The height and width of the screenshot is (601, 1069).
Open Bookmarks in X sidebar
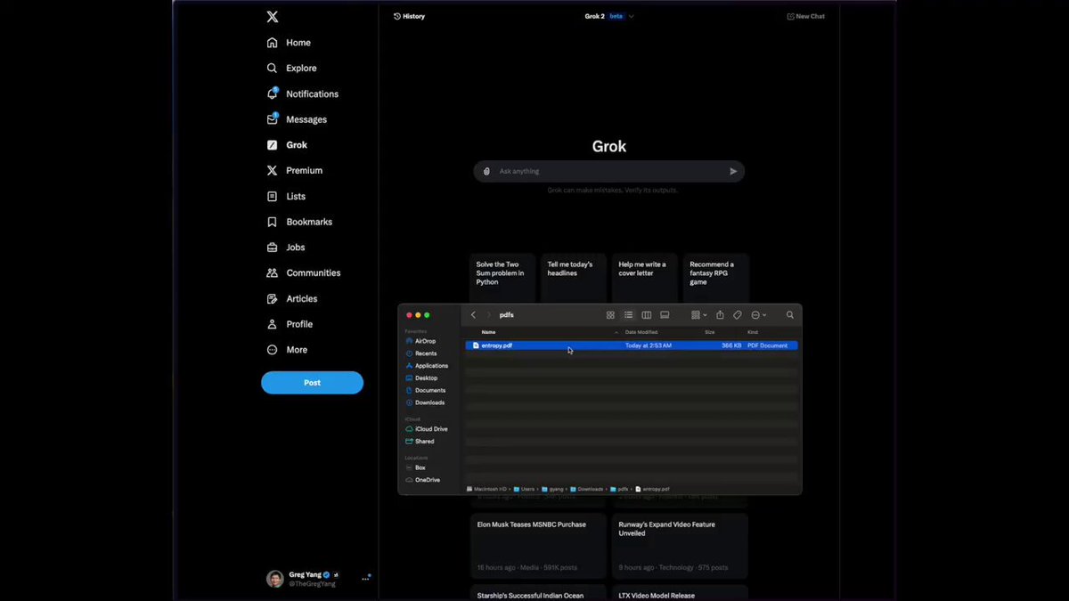(299, 222)
